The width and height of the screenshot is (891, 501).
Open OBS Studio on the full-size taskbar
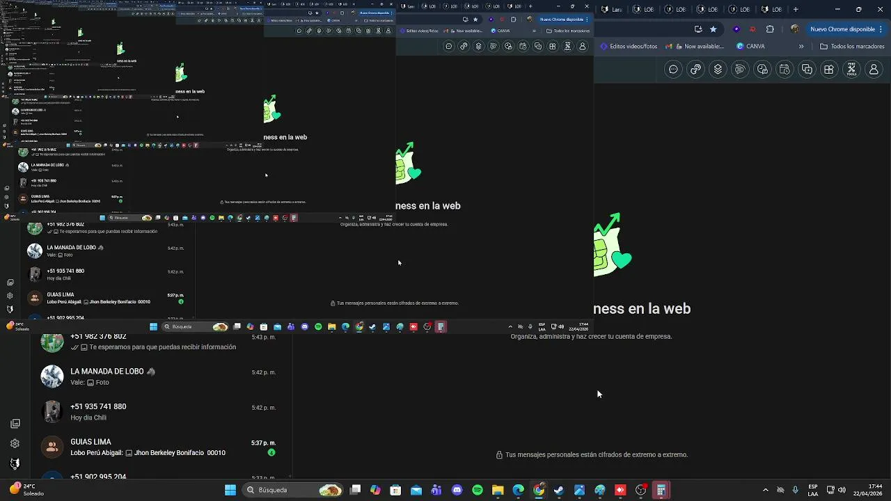pyautogui.click(x=641, y=490)
